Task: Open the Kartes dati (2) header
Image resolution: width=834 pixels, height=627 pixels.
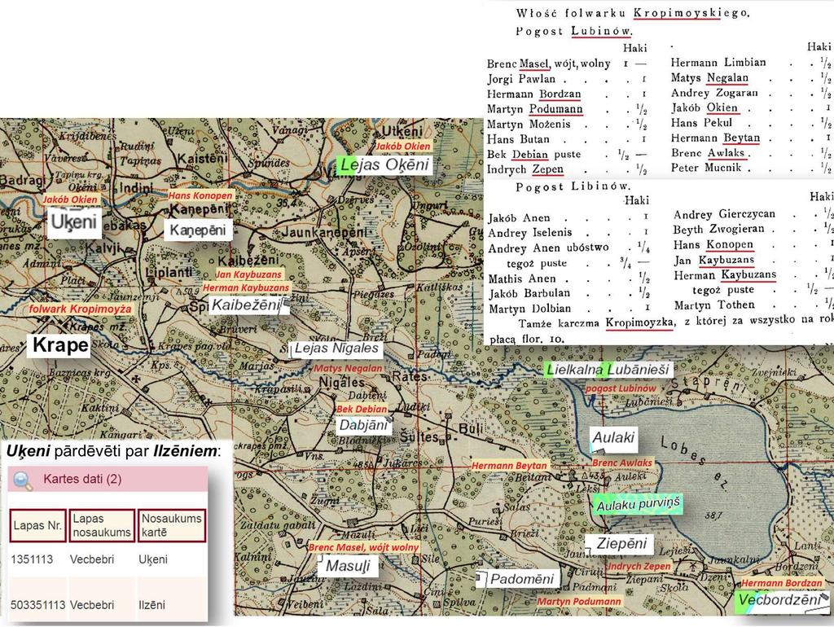Action: pos(108,479)
